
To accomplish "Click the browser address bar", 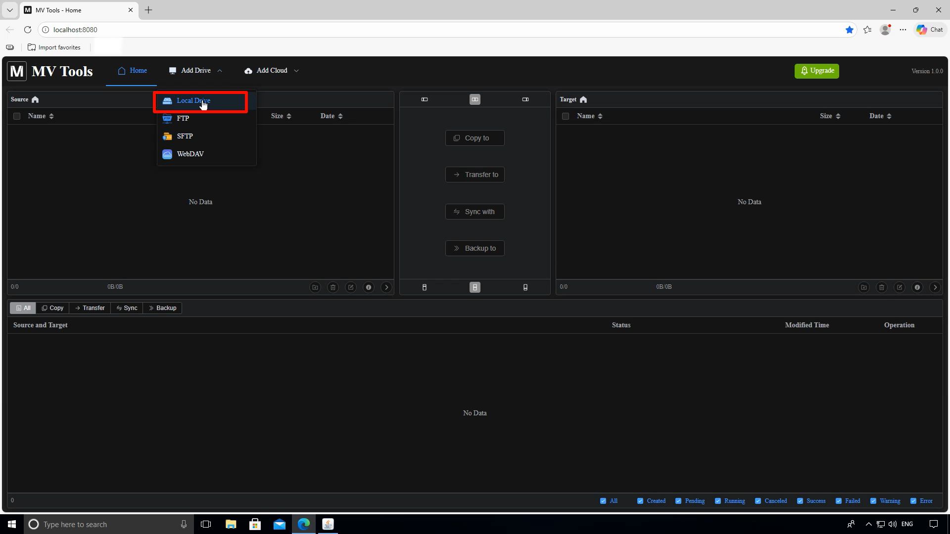I will 198,30.
